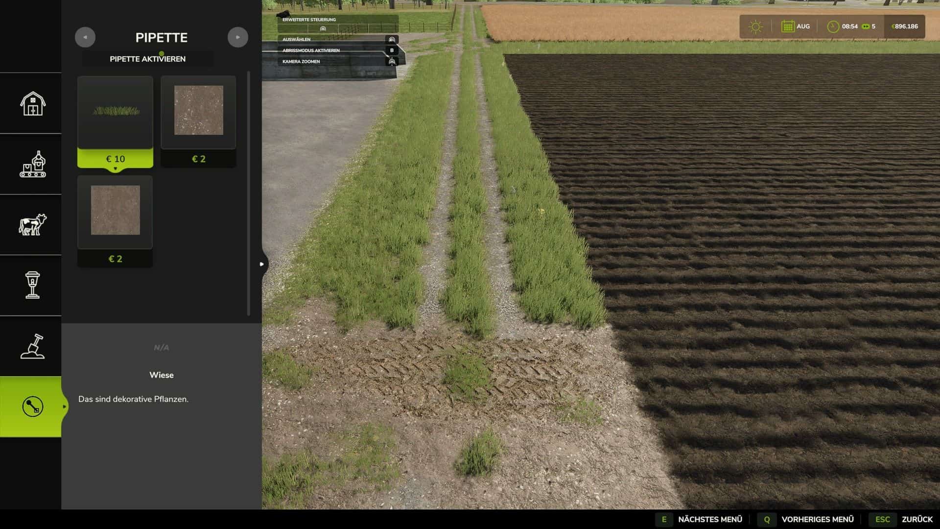Open the landscaping shovel category icon
This screenshot has height=529, width=940.
click(32, 346)
